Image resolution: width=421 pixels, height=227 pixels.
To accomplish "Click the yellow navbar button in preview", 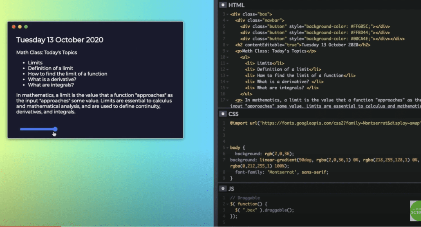I will click(20, 27).
